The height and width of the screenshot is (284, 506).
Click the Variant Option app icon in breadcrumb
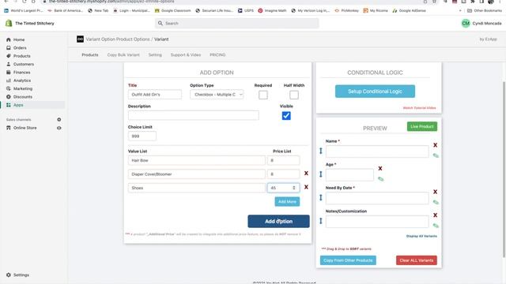(80, 39)
